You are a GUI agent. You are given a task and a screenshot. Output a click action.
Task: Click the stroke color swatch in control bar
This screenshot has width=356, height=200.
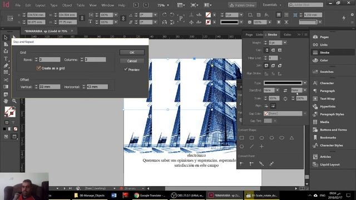coord(208,22)
